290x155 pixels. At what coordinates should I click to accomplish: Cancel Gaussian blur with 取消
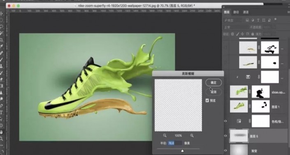click(213, 92)
